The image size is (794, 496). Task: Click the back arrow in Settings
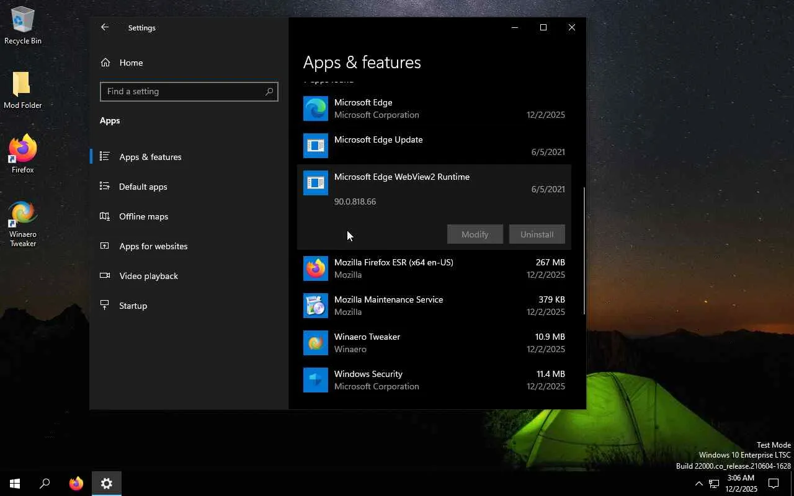105,27
